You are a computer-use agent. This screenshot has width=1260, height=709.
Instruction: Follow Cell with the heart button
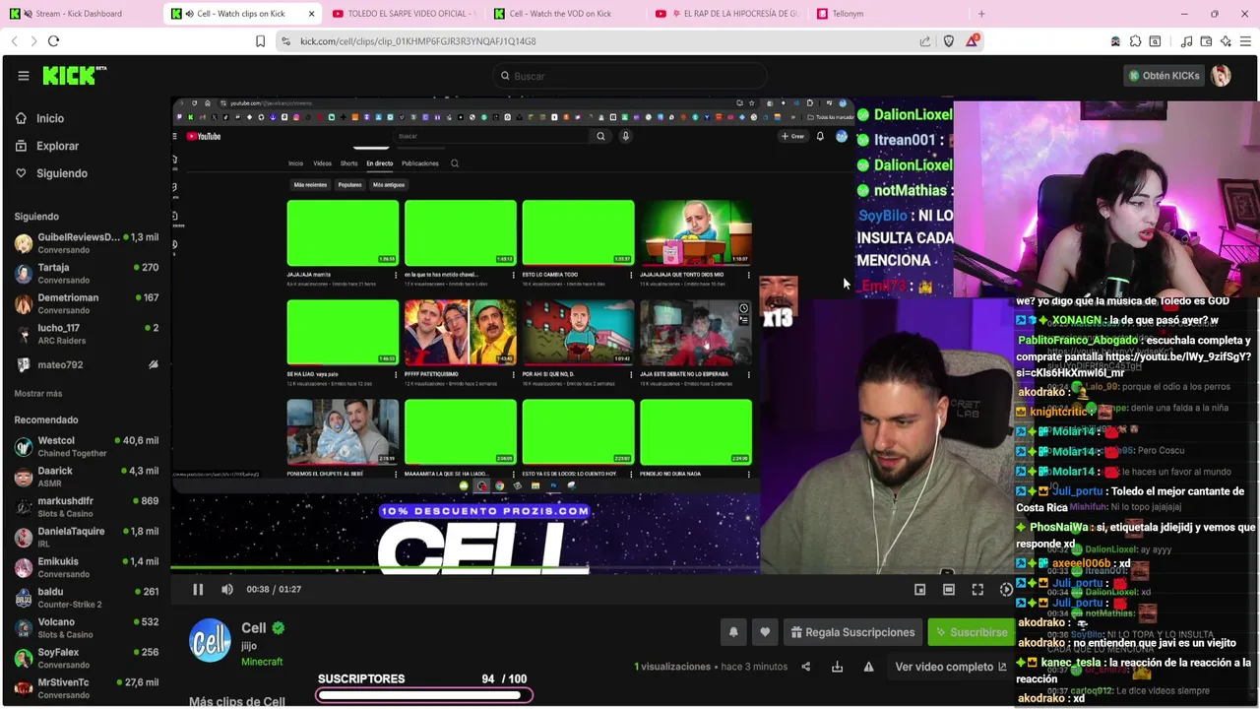coord(765,632)
